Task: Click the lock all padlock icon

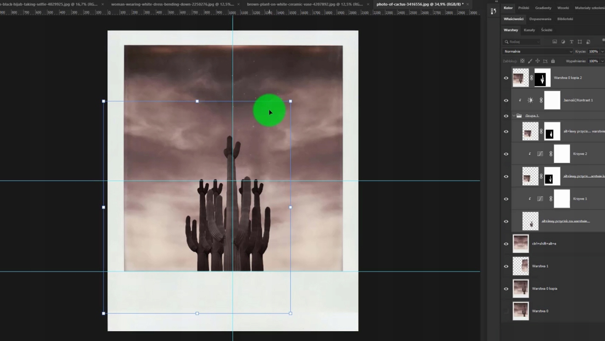Action: 553,61
